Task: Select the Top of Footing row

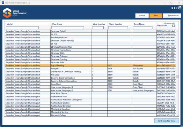Action: point(91,65)
